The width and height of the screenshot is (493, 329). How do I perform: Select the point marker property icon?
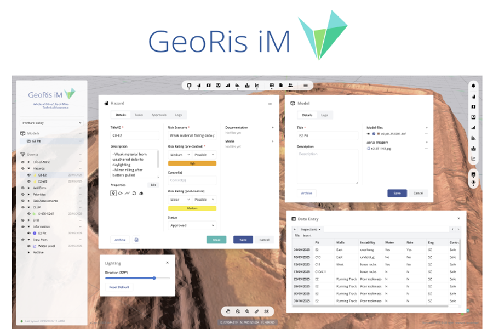113,194
